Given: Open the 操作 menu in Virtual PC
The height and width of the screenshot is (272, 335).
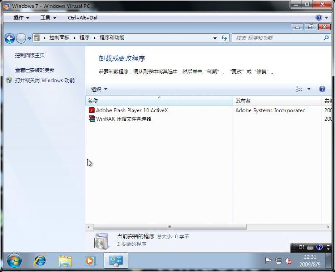Looking at the screenshot, I should coord(21,18).
